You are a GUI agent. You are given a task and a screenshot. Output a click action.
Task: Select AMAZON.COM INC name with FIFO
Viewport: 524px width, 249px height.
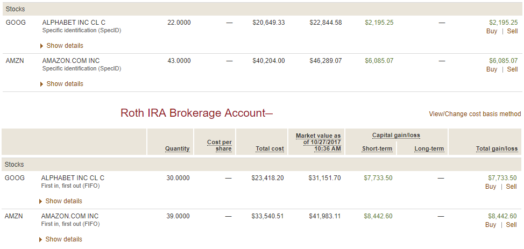click(70, 216)
